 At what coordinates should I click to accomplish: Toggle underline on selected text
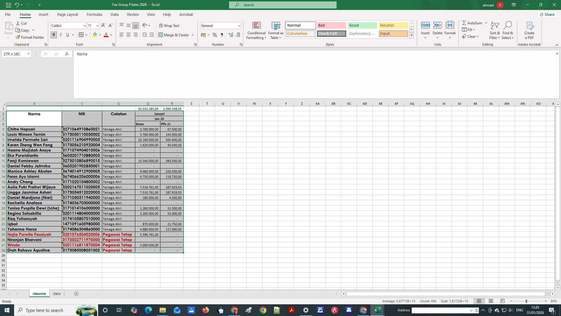click(67, 35)
